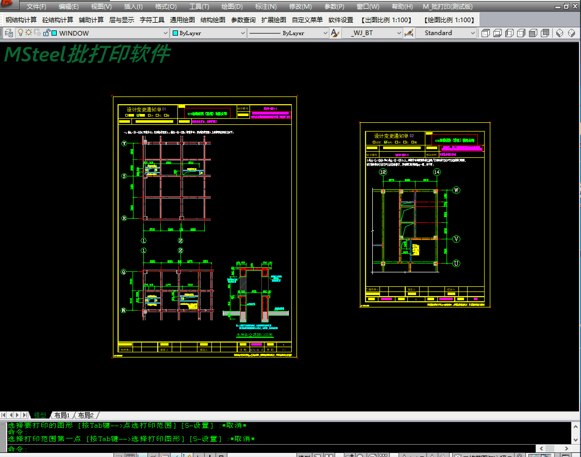This screenshot has width=581, height=457.
Task: Open the 工具(T) menu
Action: (199, 7)
